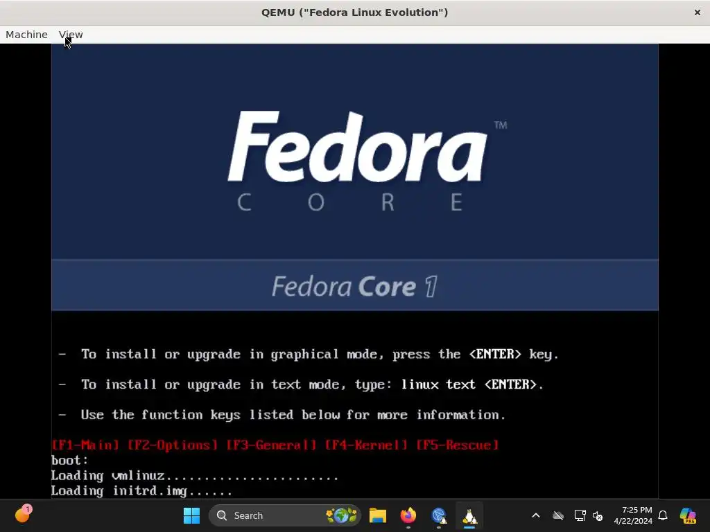The height and width of the screenshot is (532, 710).
Task: Open the clock showing 7:25 PM
Action: (632, 515)
